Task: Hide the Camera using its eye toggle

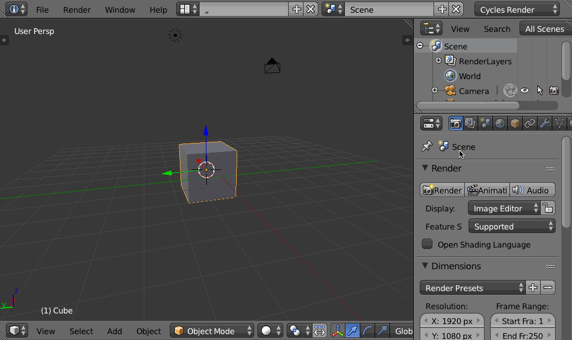Action: (525, 90)
